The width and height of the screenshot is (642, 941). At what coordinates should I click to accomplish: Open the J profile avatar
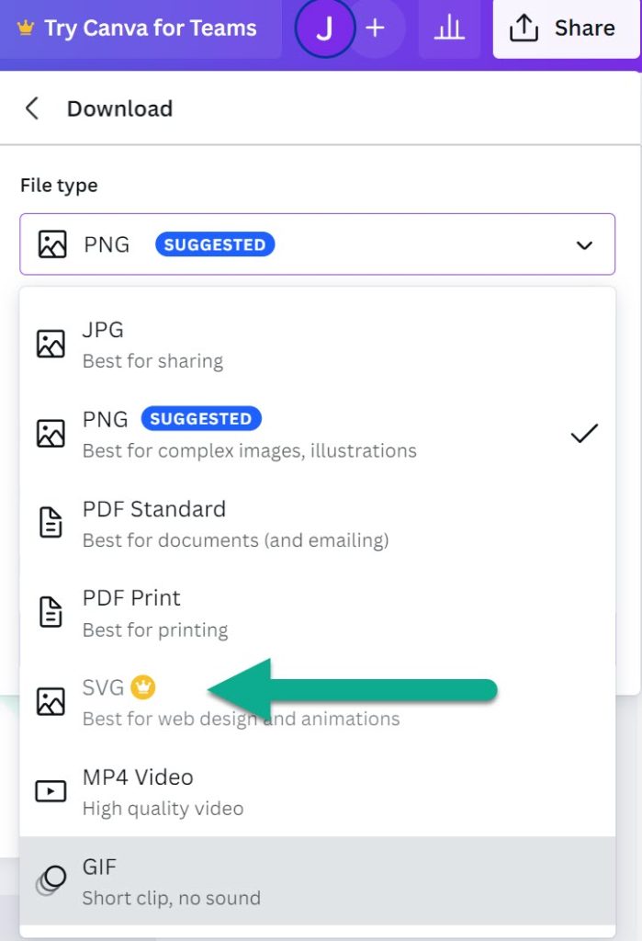tap(324, 28)
